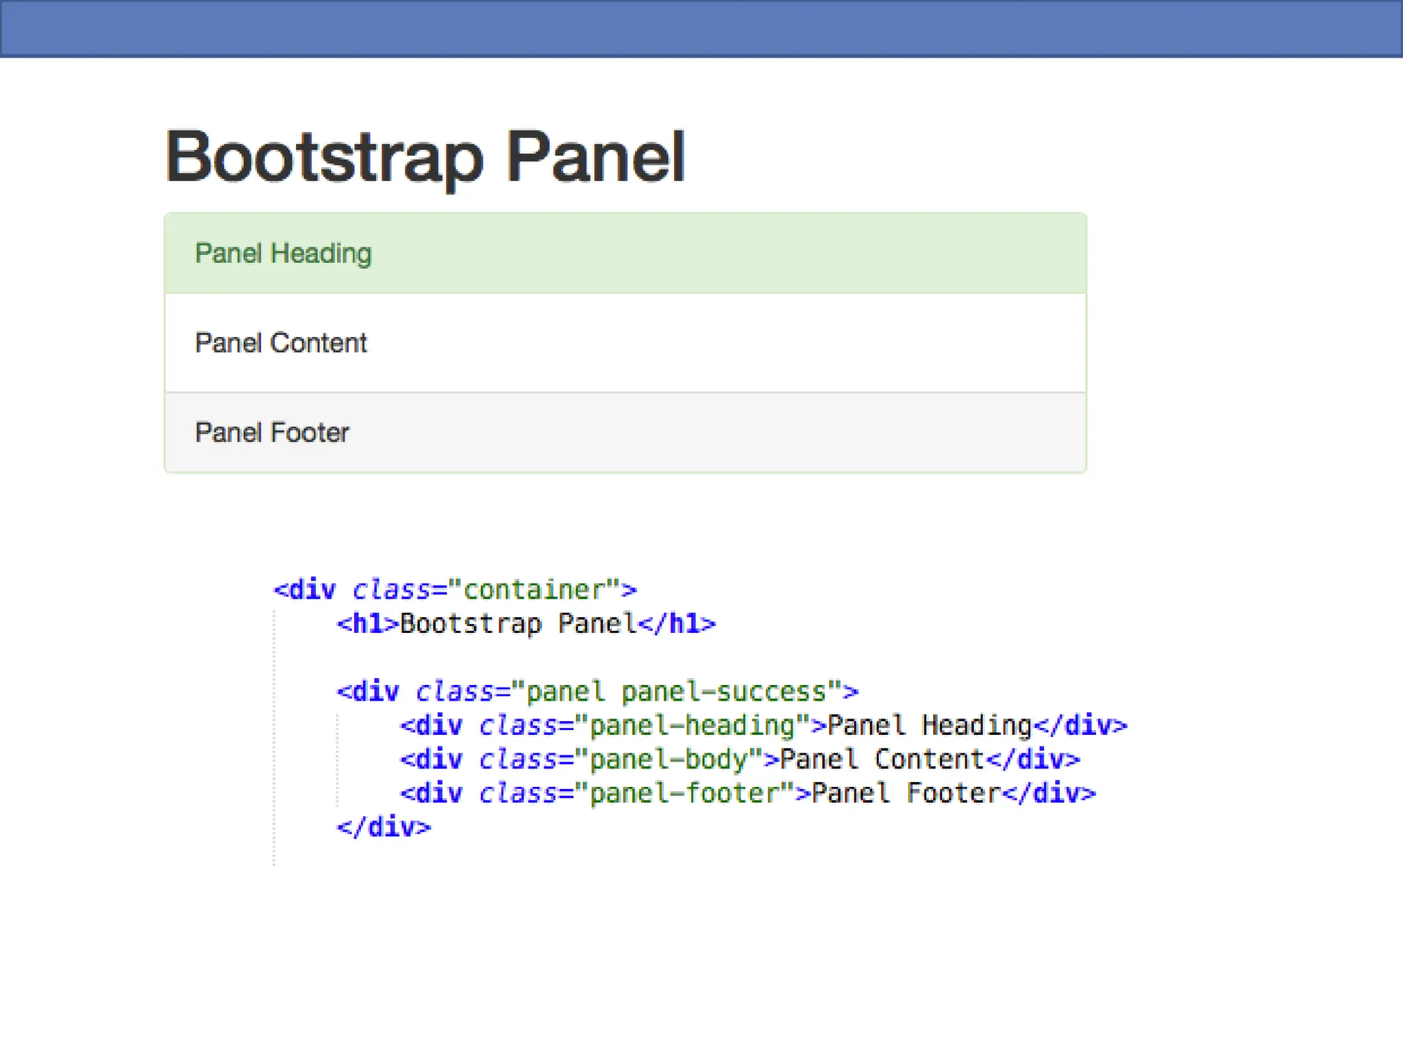Click the "panel-body" class string in code
The width and height of the screenshot is (1403, 1052).
[669, 760]
